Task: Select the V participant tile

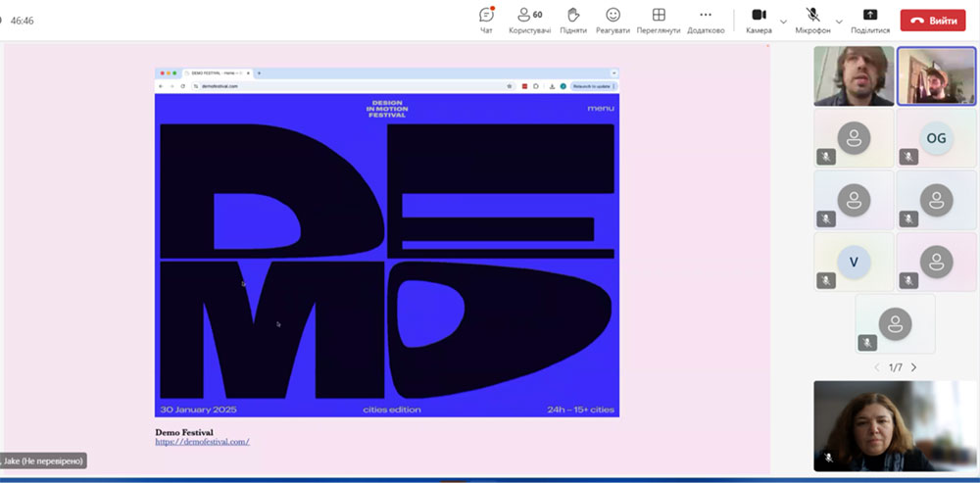Action: click(x=854, y=262)
